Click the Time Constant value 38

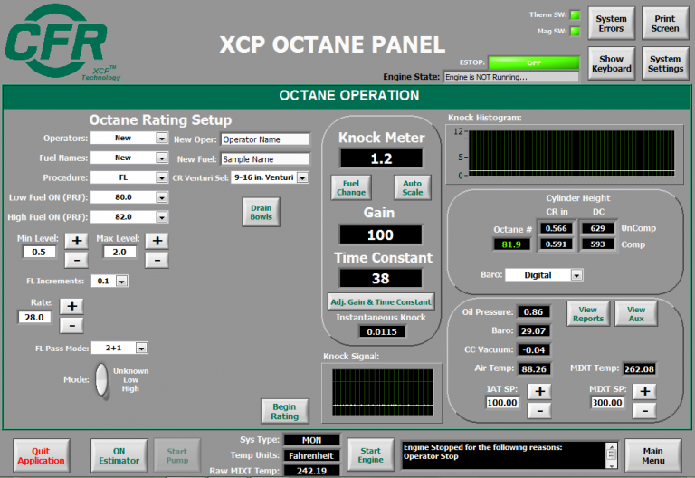(380, 279)
